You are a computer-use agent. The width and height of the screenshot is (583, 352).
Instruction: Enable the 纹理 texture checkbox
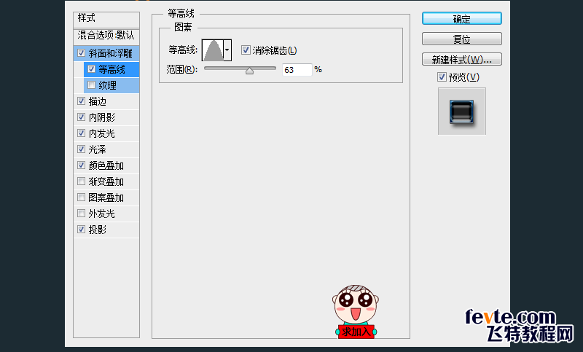tap(91, 85)
